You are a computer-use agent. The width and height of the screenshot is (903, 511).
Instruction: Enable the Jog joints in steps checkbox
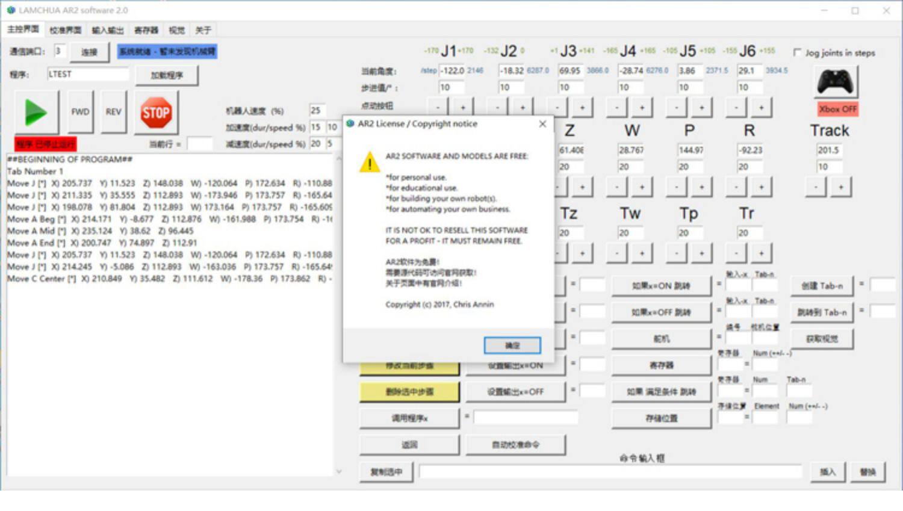point(798,53)
